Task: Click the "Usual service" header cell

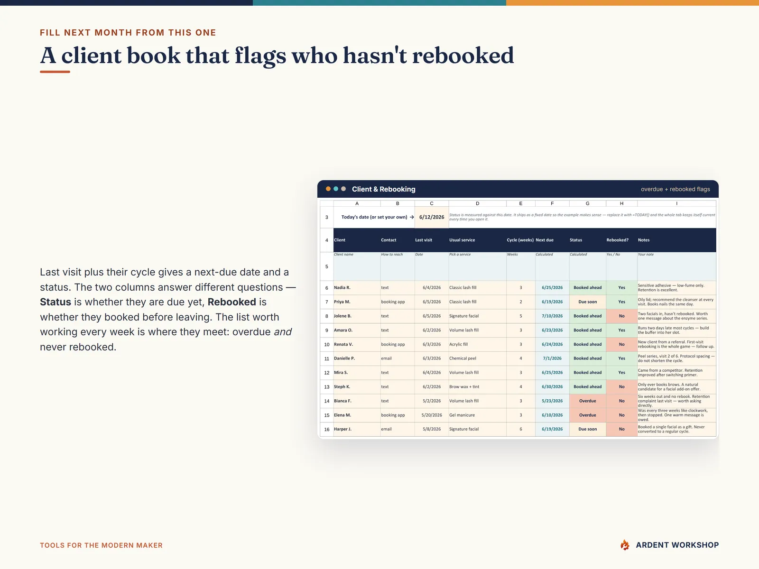Action: (477, 240)
